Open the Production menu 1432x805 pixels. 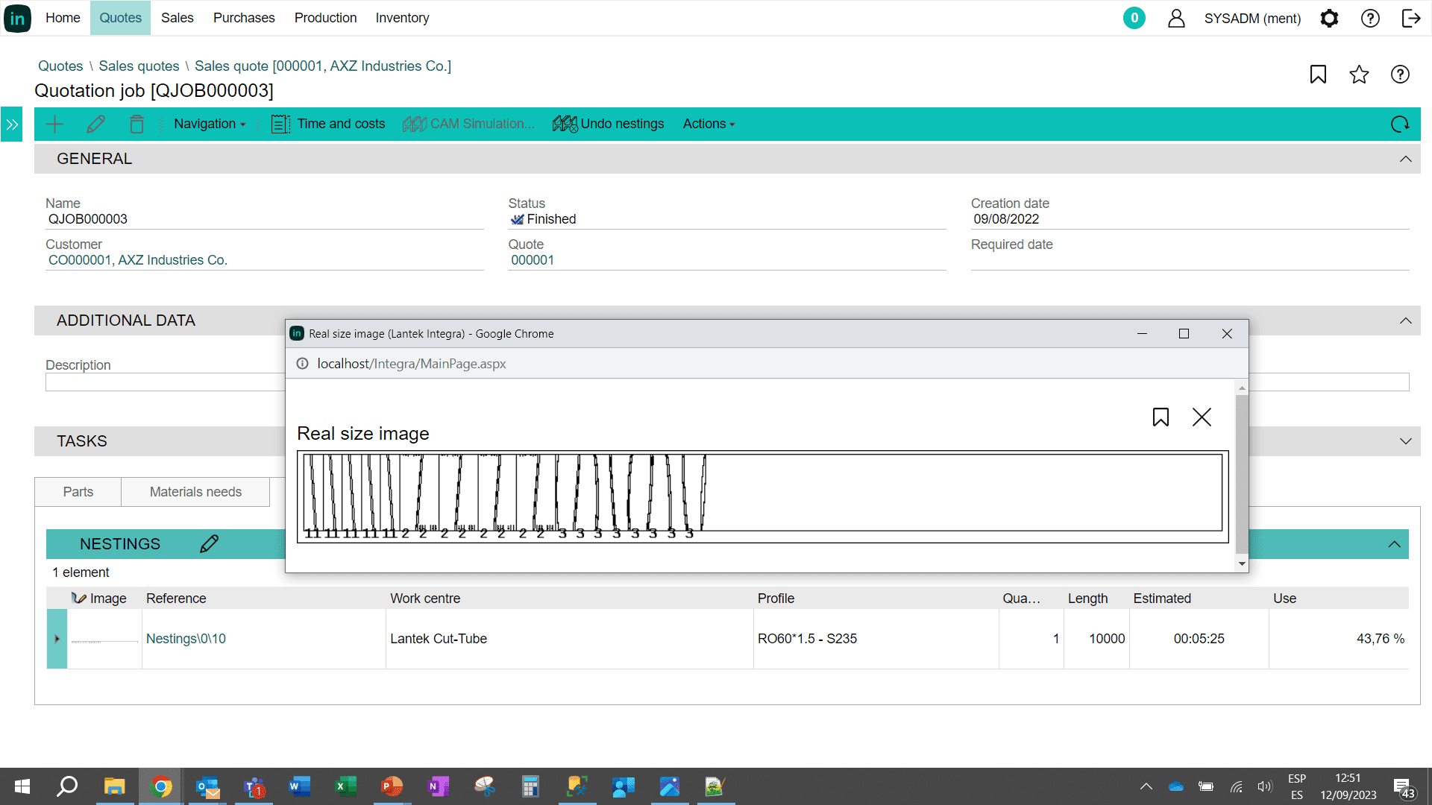click(x=325, y=18)
